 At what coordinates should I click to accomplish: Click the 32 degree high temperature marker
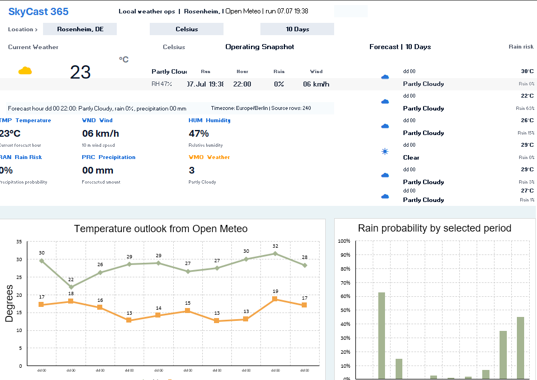[x=275, y=253]
